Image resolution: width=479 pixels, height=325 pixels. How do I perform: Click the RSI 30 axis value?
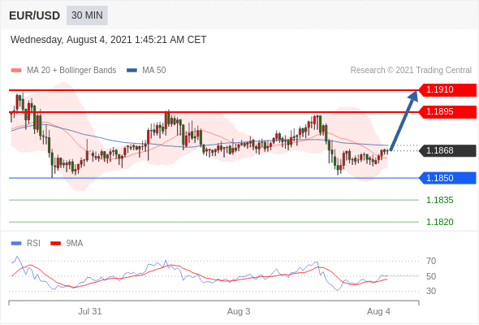click(x=431, y=291)
